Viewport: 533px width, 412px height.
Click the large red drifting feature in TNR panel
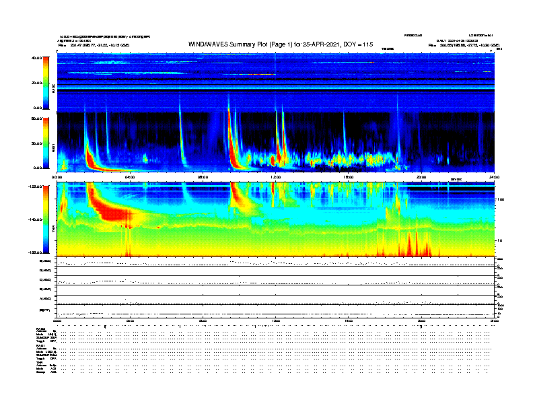(x=110, y=209)
